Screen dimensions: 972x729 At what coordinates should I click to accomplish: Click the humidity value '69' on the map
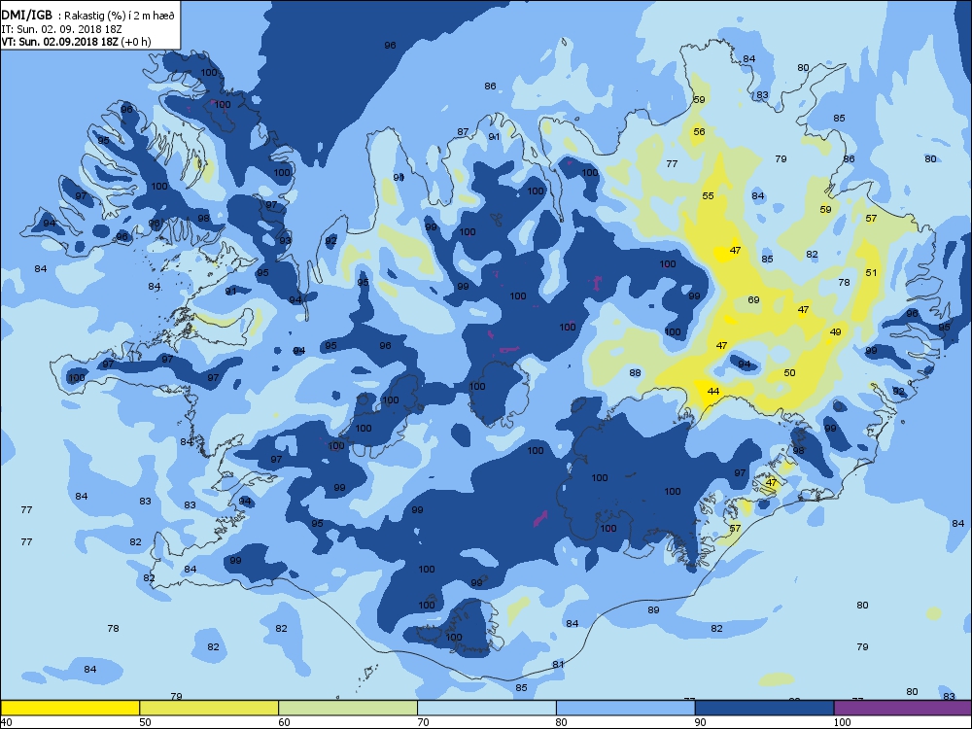point(753,300)
